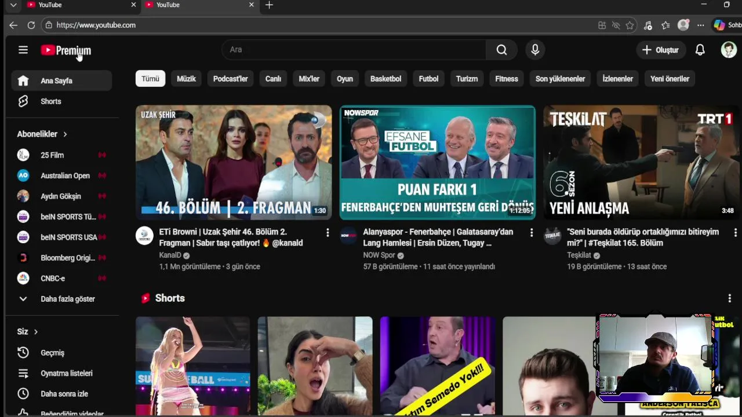Screen dimensions: 742x417
Task: Click the search magnifier button
Action: pos(501,50)
